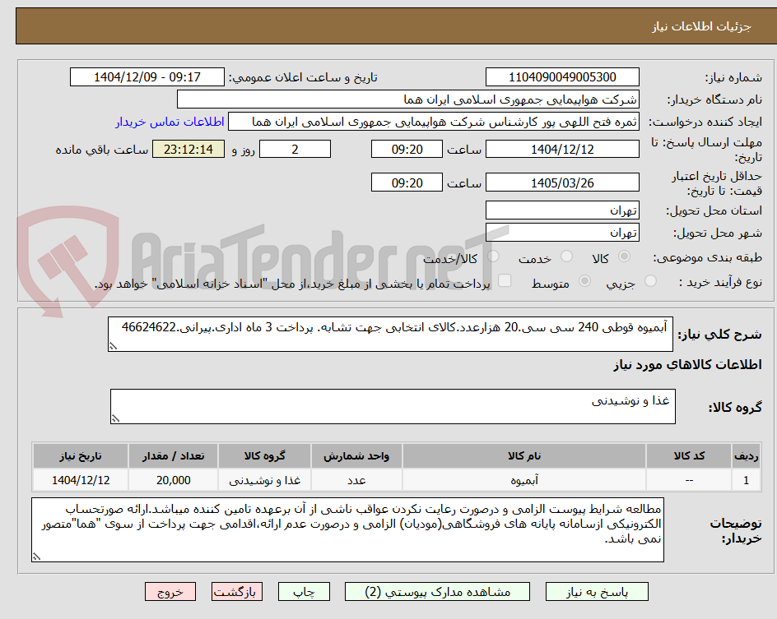Viewport: 777px width, 619px height.
Task: Click the announcement date field 1404/12/09 - 09:17
Action: pos(147,77)
